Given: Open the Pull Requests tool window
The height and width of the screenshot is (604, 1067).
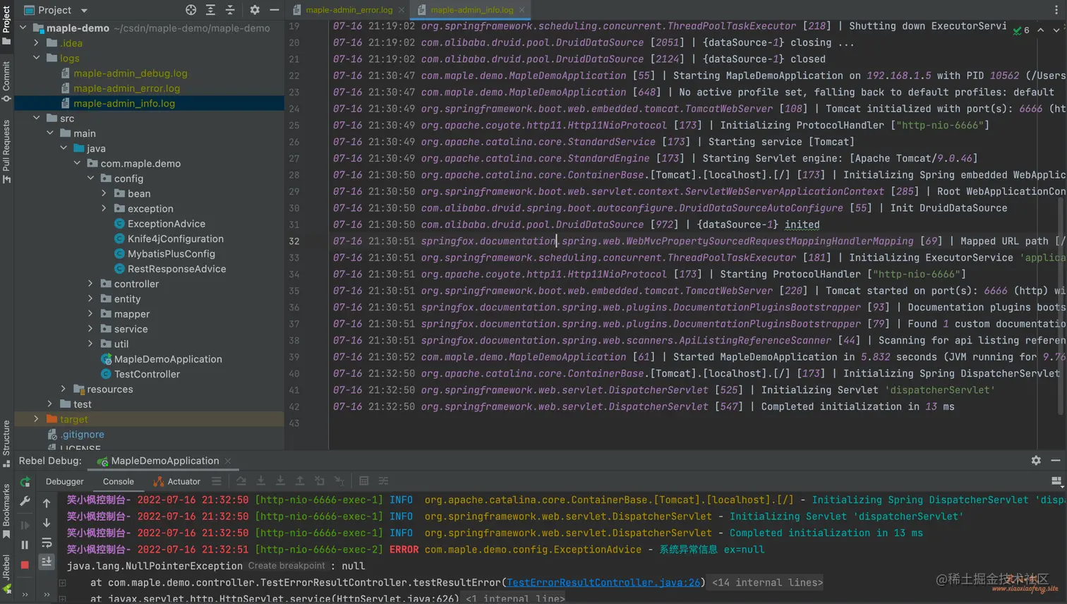Looking at the screenshot, I should [x=6, y=151].
